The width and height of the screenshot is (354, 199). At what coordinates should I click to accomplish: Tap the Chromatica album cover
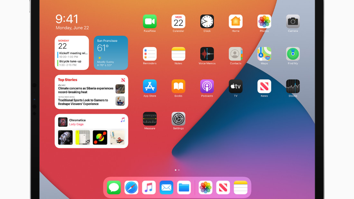point(63,122)
